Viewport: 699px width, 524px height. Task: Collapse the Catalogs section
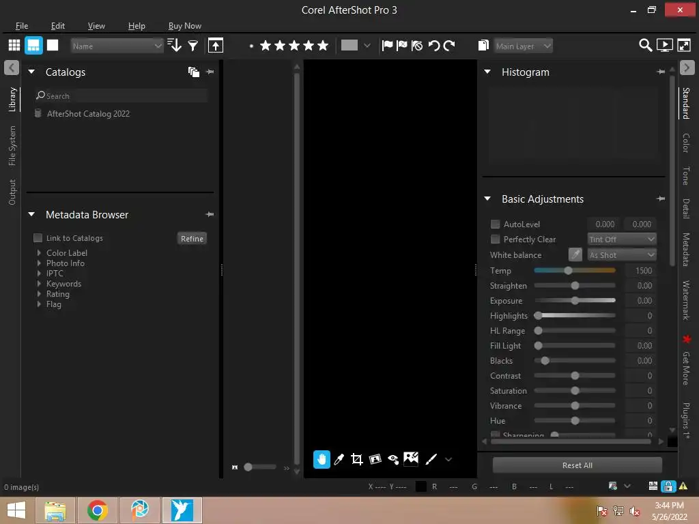[x=31, y=72]
